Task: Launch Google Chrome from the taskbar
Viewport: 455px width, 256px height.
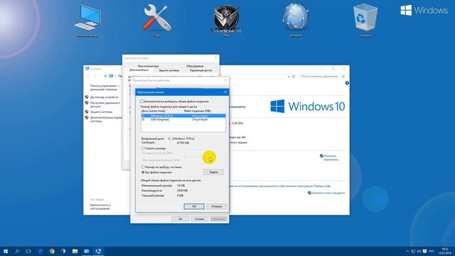Action: pos(52,251)
